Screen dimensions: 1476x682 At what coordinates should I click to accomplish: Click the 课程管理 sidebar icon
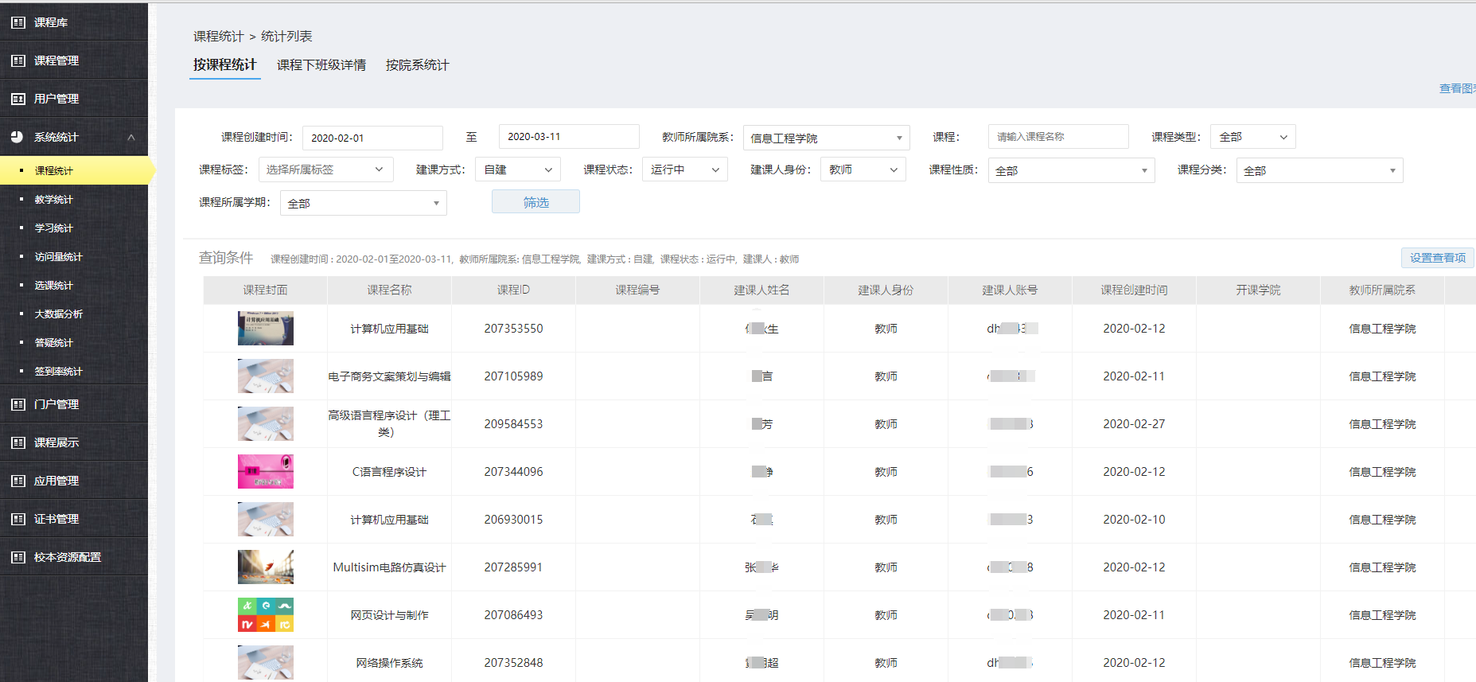pos(18,60)
